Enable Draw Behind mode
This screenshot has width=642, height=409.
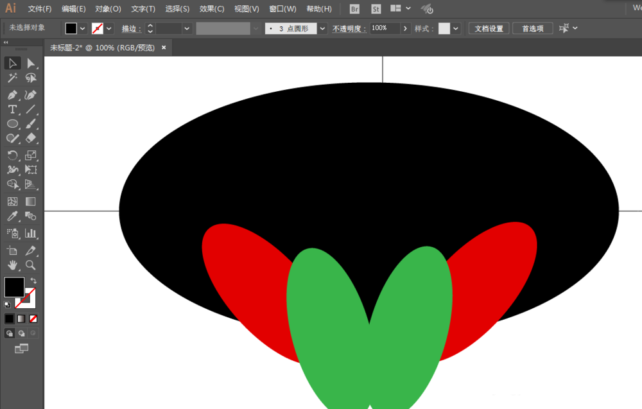pyautogui.click(x=21, y=333)
